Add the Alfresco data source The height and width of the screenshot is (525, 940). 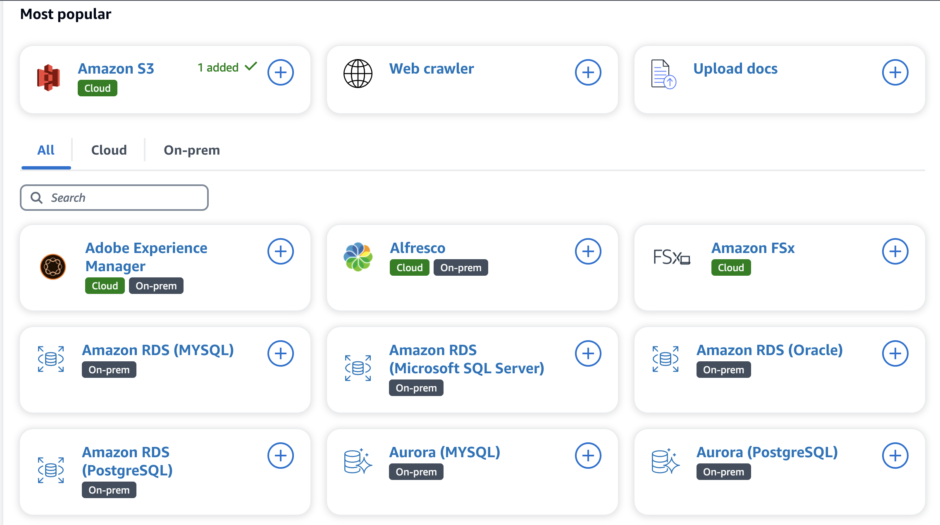pos(588,251)
